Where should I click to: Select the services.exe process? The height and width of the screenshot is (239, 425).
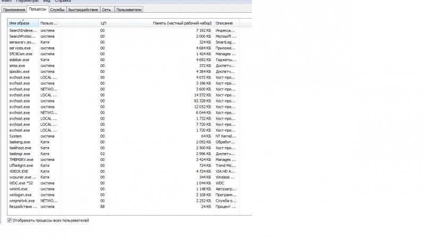pos(123,48)
